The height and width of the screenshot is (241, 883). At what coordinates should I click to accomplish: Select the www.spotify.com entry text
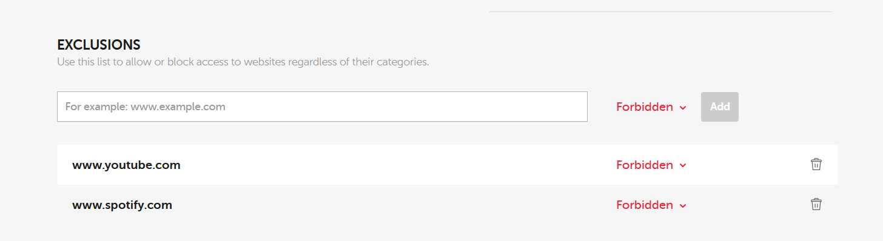[x=122, y=205]
